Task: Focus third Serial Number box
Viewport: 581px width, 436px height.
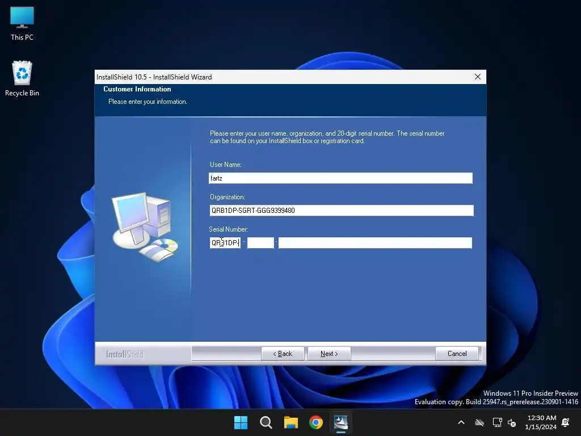Action: tap(376, 243)
